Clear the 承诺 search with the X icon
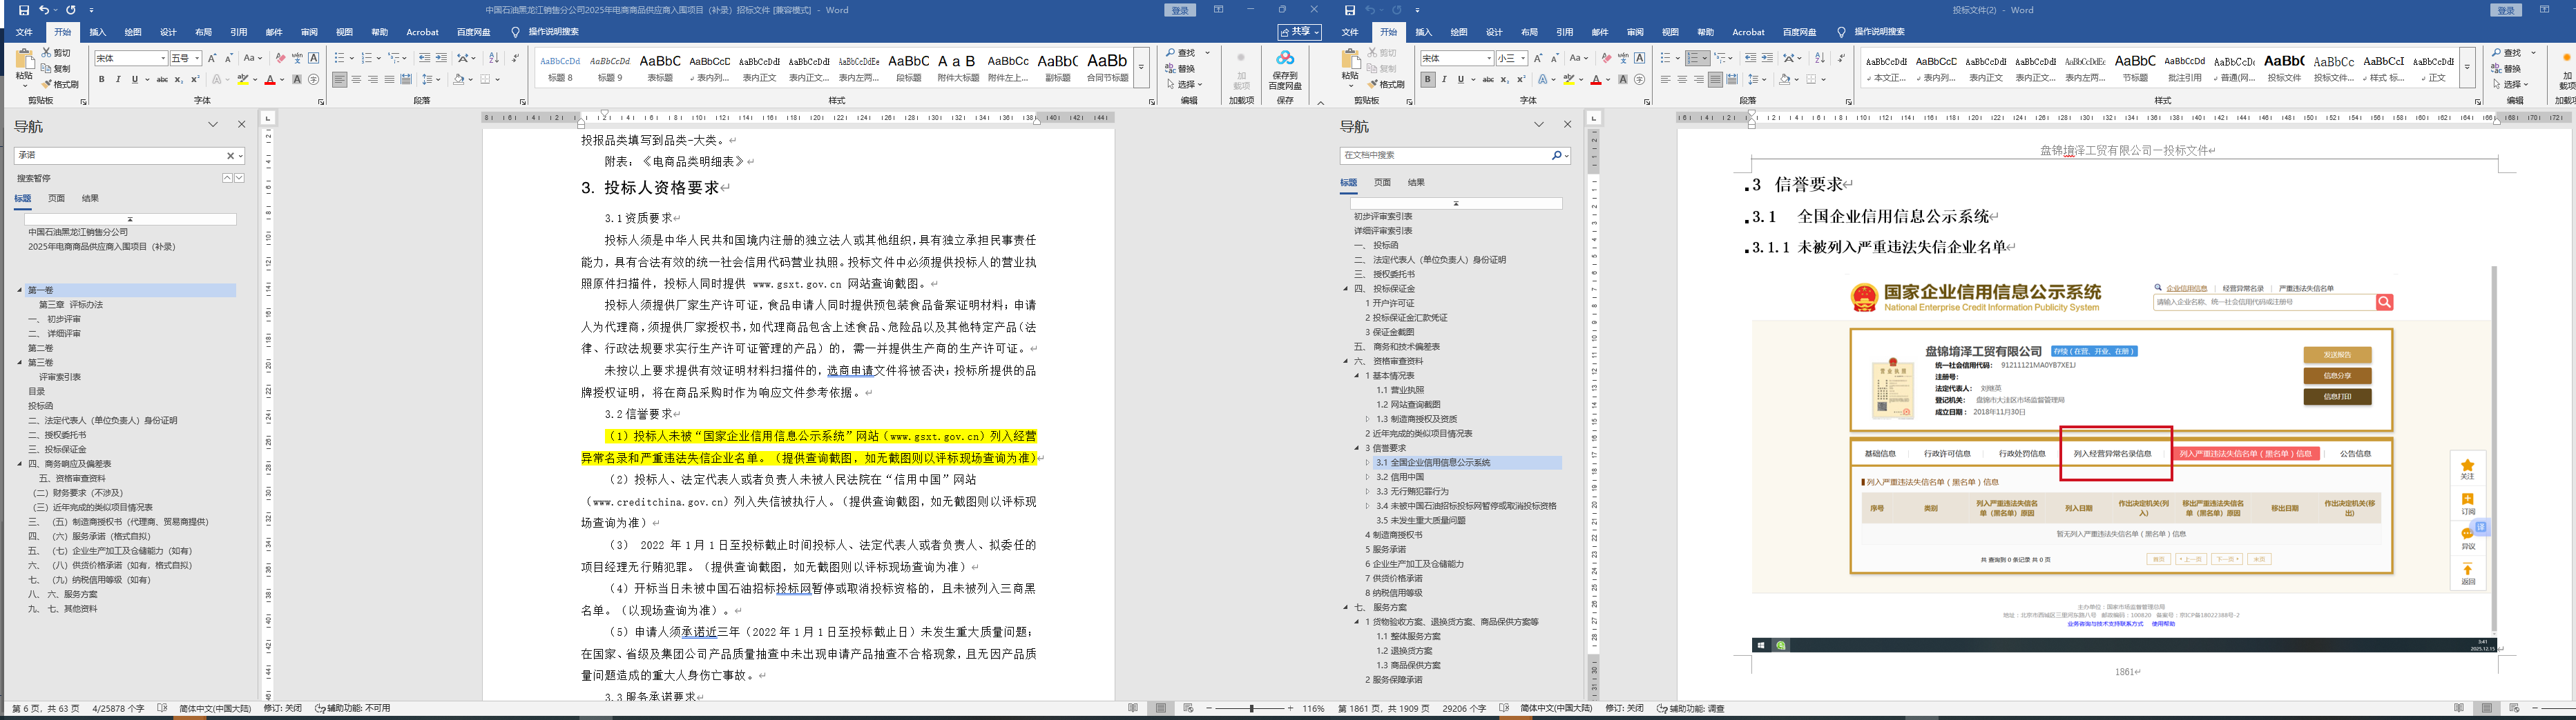Screen dimensions: 2576x720 click(x=230, y=156)
